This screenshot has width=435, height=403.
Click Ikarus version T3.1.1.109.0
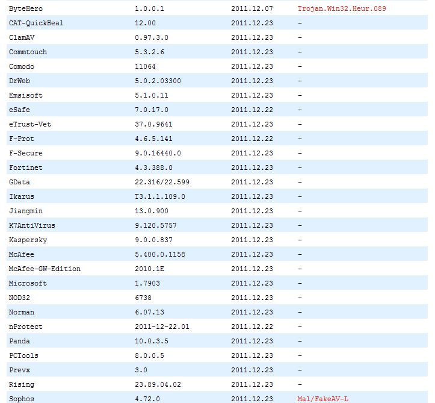160,196
